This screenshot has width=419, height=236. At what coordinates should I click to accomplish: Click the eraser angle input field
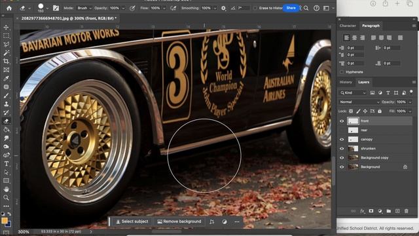click(x=243, y=8)
